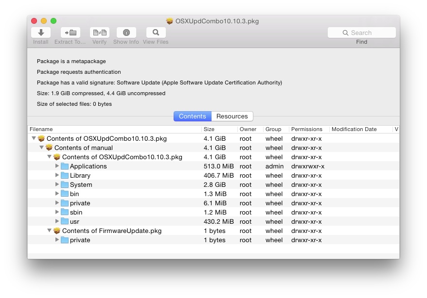This screenshot has width=427, height=298.
Task: Click the green zoom window button
Action: tap(53, 21)
